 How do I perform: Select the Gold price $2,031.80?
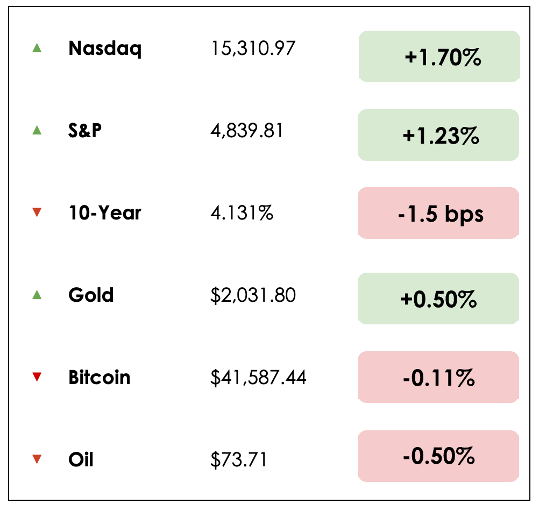[x=253, y=295]
